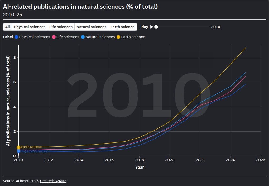Image resolution: width=269 pixels, height=186 pixels.
Task: Click the 2010–25 subtitle
Action: click(12, 15)
